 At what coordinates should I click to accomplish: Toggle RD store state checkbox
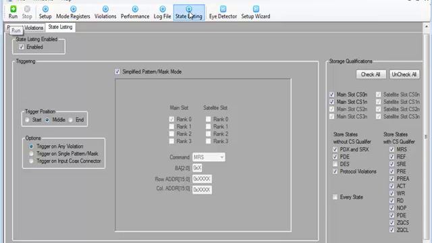pyautogui.click(x=391, y=200)
